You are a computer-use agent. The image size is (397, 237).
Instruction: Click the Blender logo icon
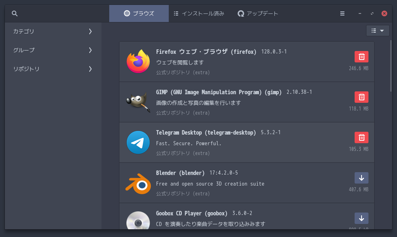[x=138, y=183]
